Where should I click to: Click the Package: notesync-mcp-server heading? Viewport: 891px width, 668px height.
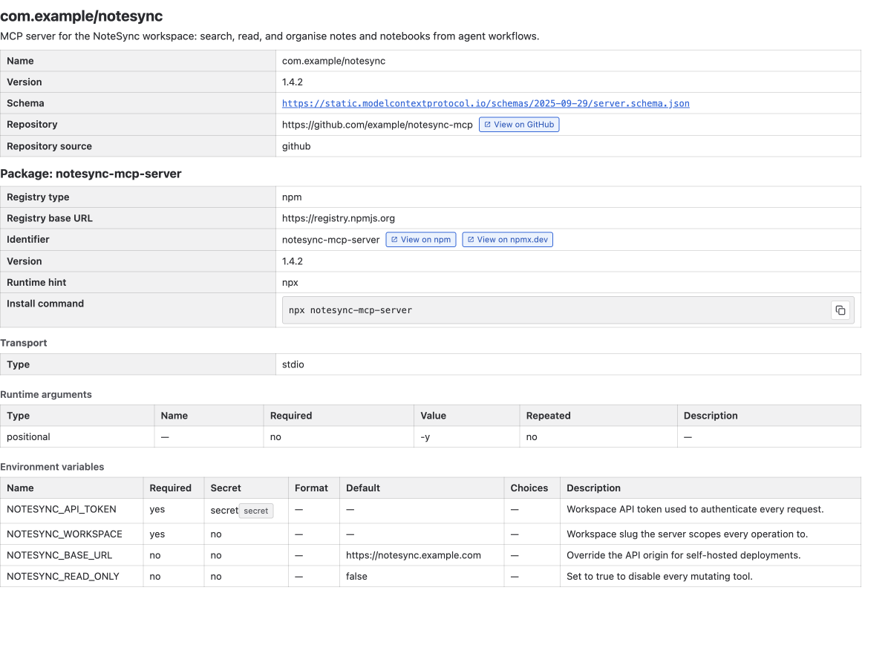coord(91,174)
